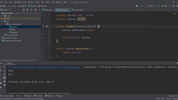The image size is (178, 100).
Task: Collapse the src folder
Action: pyautogui.click(x=2, y=21)
